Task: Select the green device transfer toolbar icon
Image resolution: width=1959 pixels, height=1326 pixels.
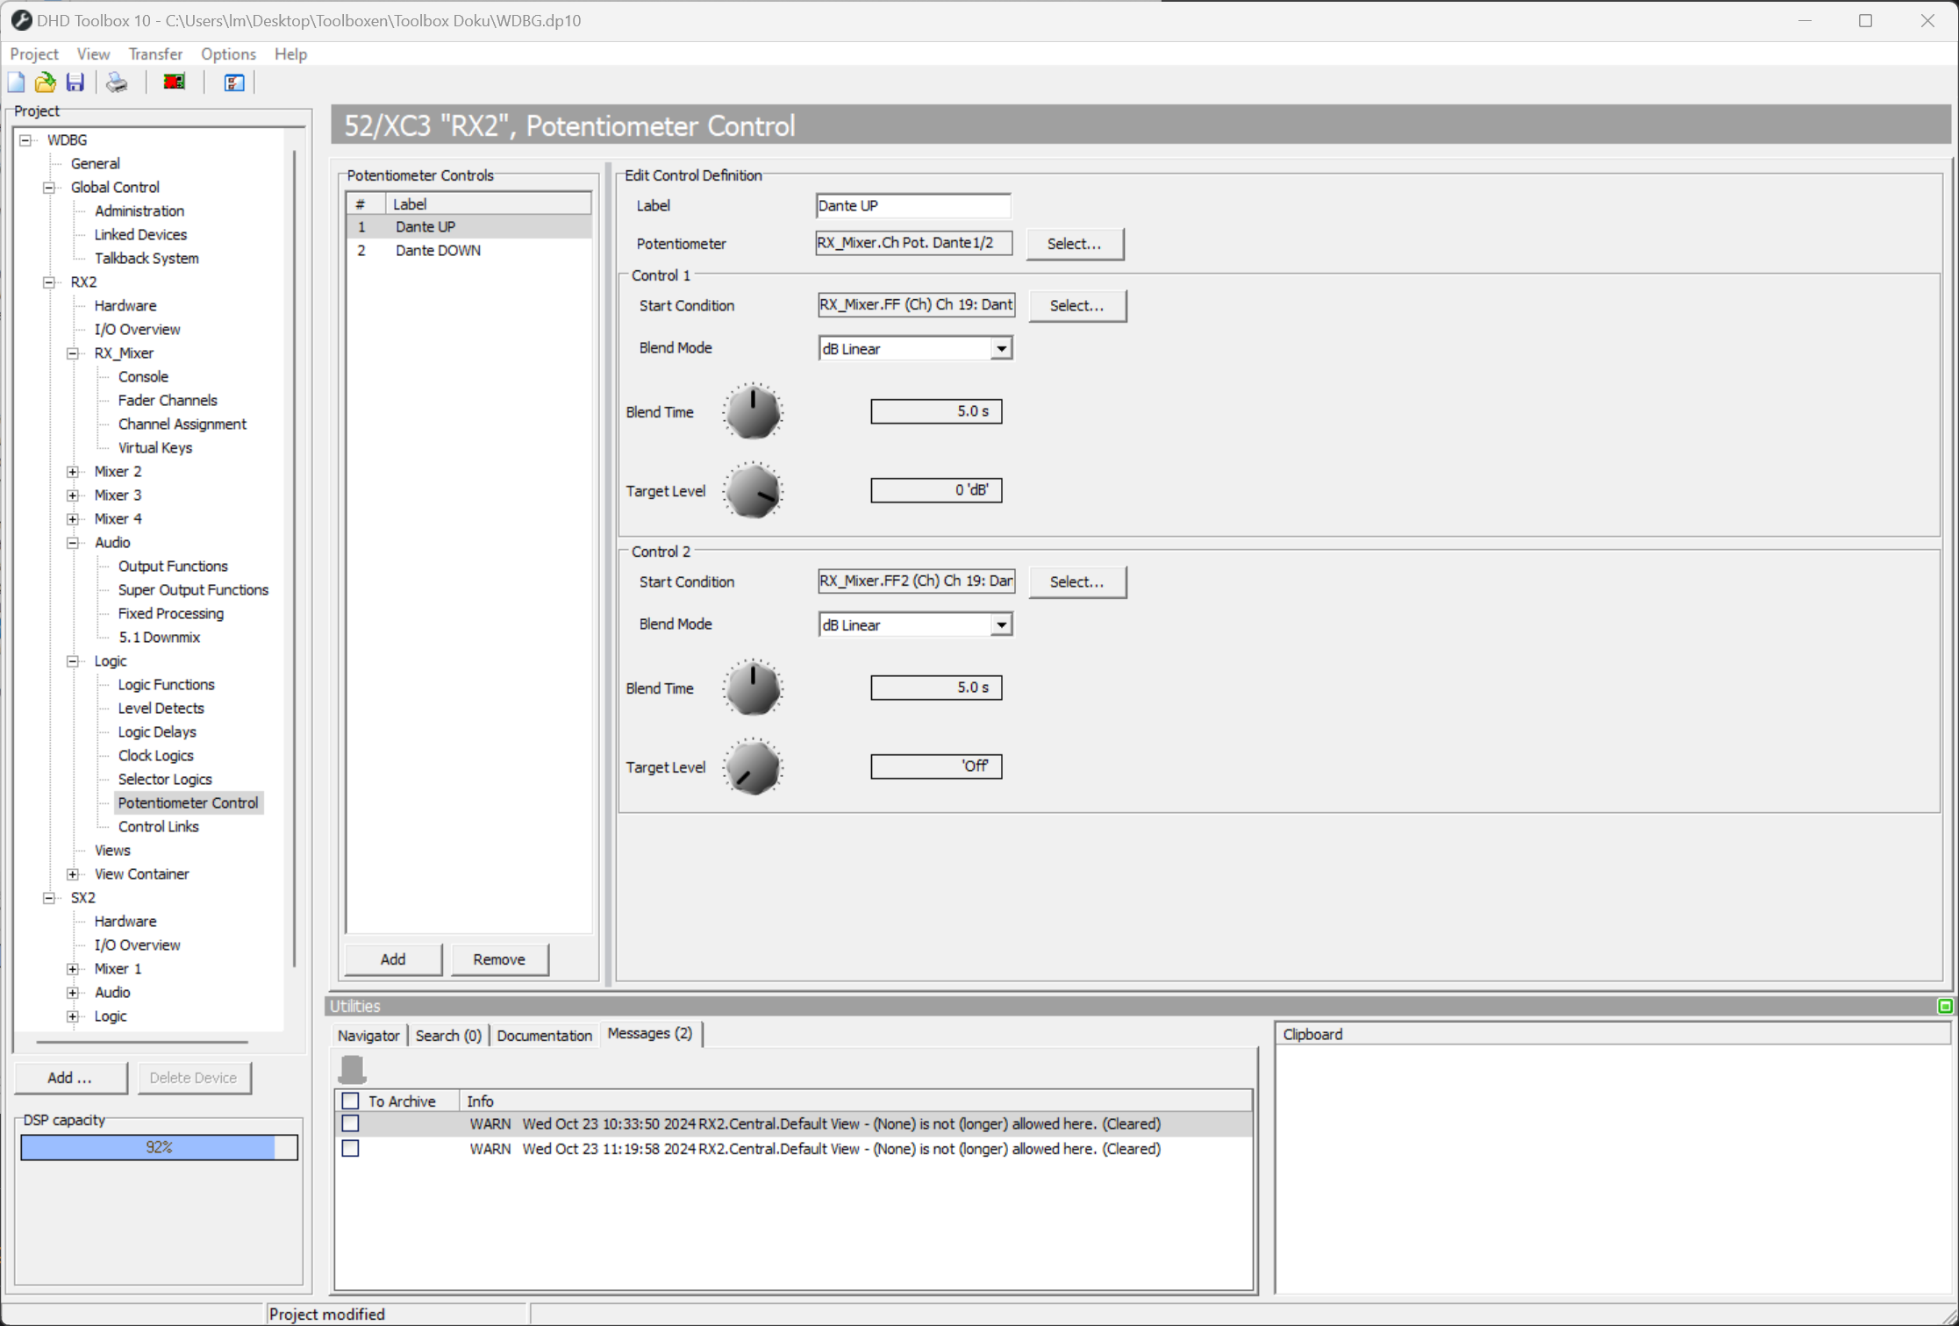Action: point(173,81)
